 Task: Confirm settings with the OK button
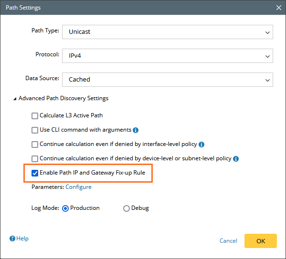pos(261,241)
